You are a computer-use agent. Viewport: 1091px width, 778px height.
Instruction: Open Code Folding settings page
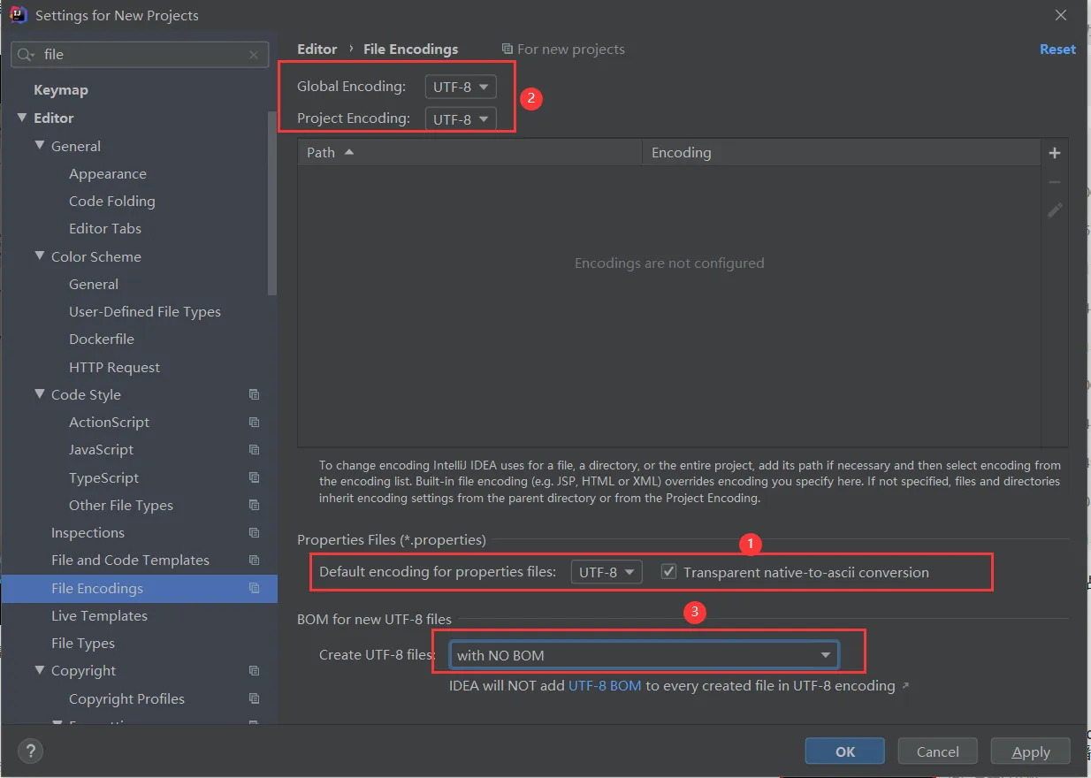pyautogui.click(x=112, y=202)
